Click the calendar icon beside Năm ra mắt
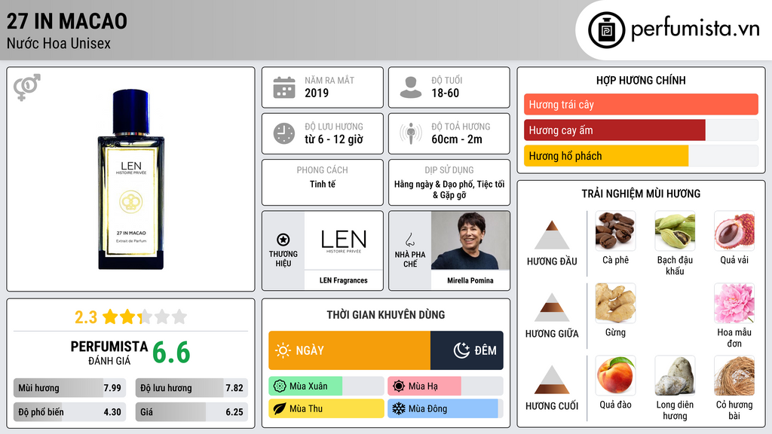This screenshot has height=434, width=772. (x=284, y=87)
